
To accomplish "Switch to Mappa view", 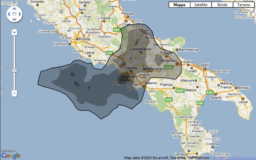I will pos(180,5).
